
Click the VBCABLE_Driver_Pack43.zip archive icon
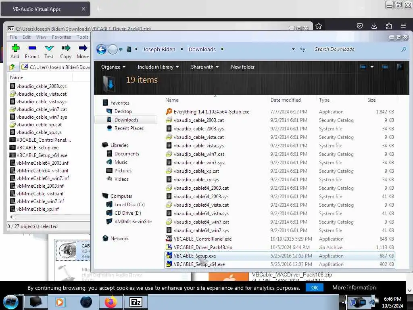point(169,247)
